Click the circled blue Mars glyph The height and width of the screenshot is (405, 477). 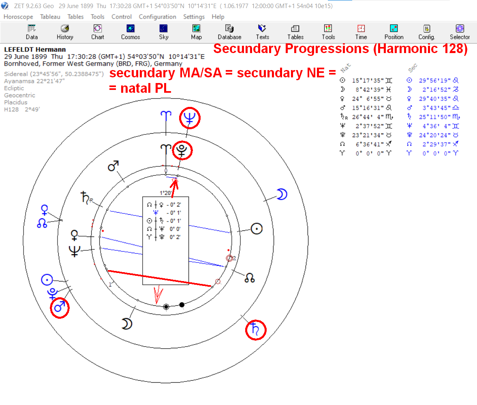60,307
